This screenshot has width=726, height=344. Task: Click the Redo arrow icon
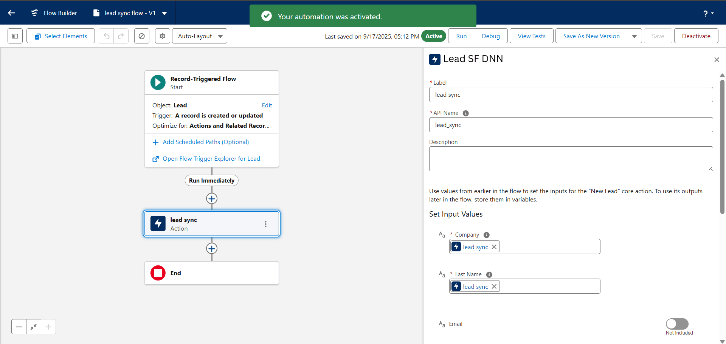tap(121, 36)
